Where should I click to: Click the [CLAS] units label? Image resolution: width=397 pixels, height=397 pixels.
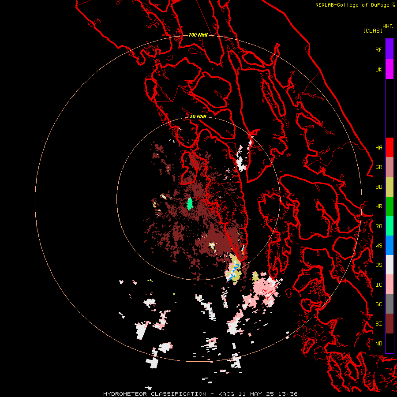pos(373,30)
